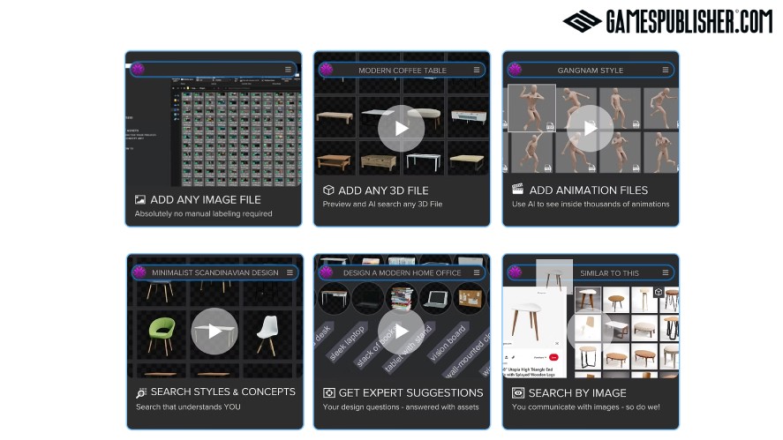Image resolution: width=783 pixels, height=440 pixels.
Task: Click purple logo in Modern Coffee Table bar
Action: pyautogui.click(x=327, y=70)
